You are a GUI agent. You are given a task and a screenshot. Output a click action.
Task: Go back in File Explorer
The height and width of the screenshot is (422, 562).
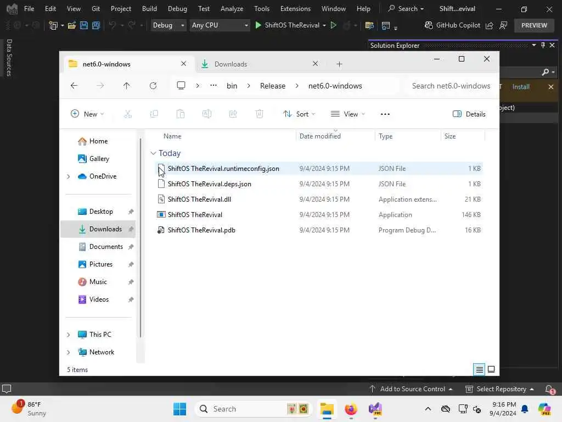pyautogui.click(x=74, y=86)
